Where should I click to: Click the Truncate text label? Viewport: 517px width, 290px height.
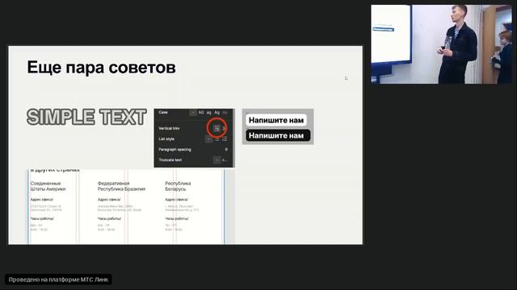[x=170, y=160]
